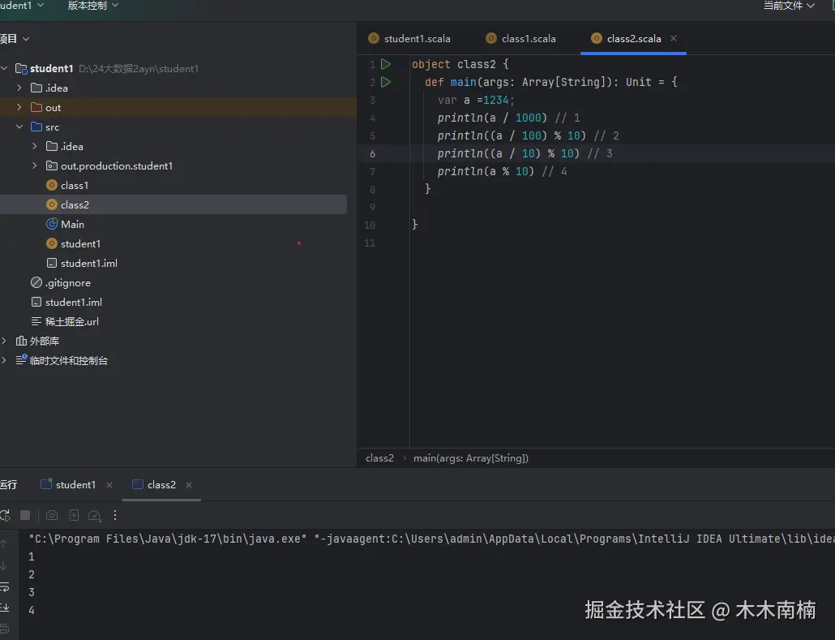
Task: Close the class2.scala editor tab
Action: (674, 38)
